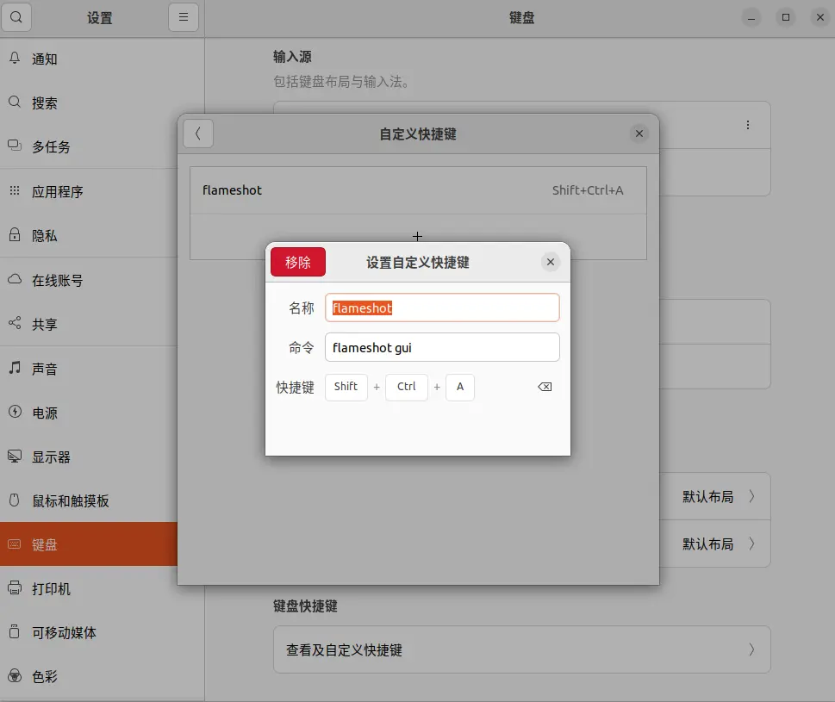
Task: Click the Shift+Ctrl+A shortcut label
Action: (x=588, y=190)
